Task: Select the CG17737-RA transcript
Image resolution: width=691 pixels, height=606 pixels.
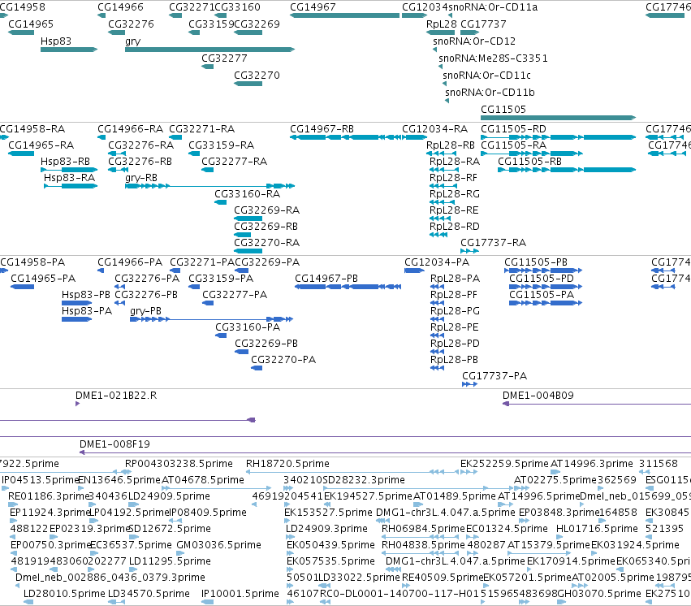Action: click(470, 251)
